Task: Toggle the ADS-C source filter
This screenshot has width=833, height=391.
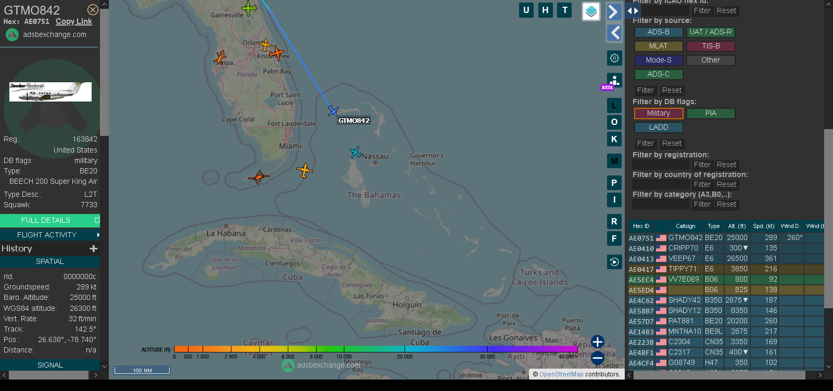Action: tap(659, 74)
